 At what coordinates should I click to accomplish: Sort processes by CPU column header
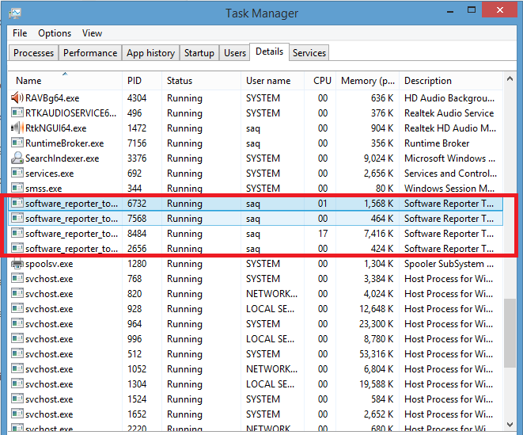[x=322, y=81]
